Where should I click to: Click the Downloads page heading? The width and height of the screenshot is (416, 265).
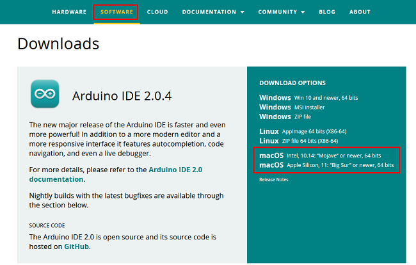click(58, 44)
